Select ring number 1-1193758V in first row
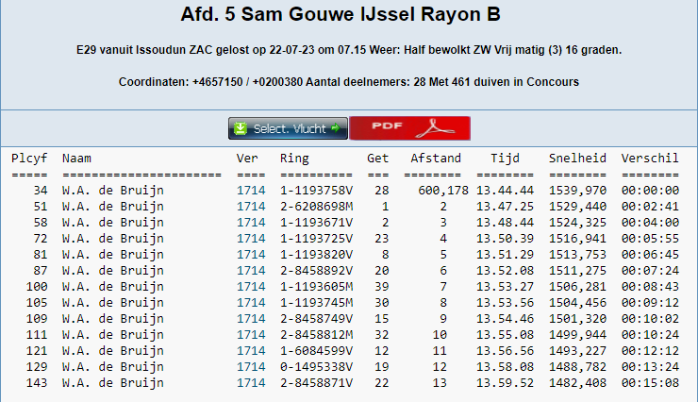698x402 pixels. pos(316,191)
